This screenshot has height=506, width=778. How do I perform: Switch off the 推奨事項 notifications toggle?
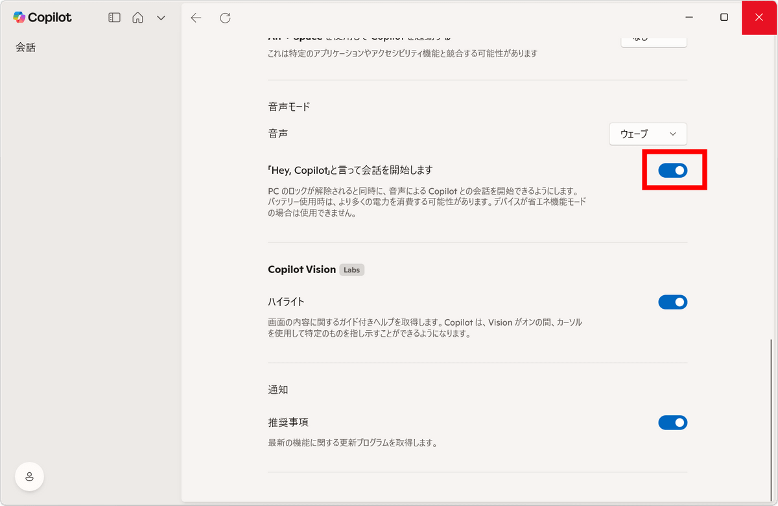tap(672, 423)
